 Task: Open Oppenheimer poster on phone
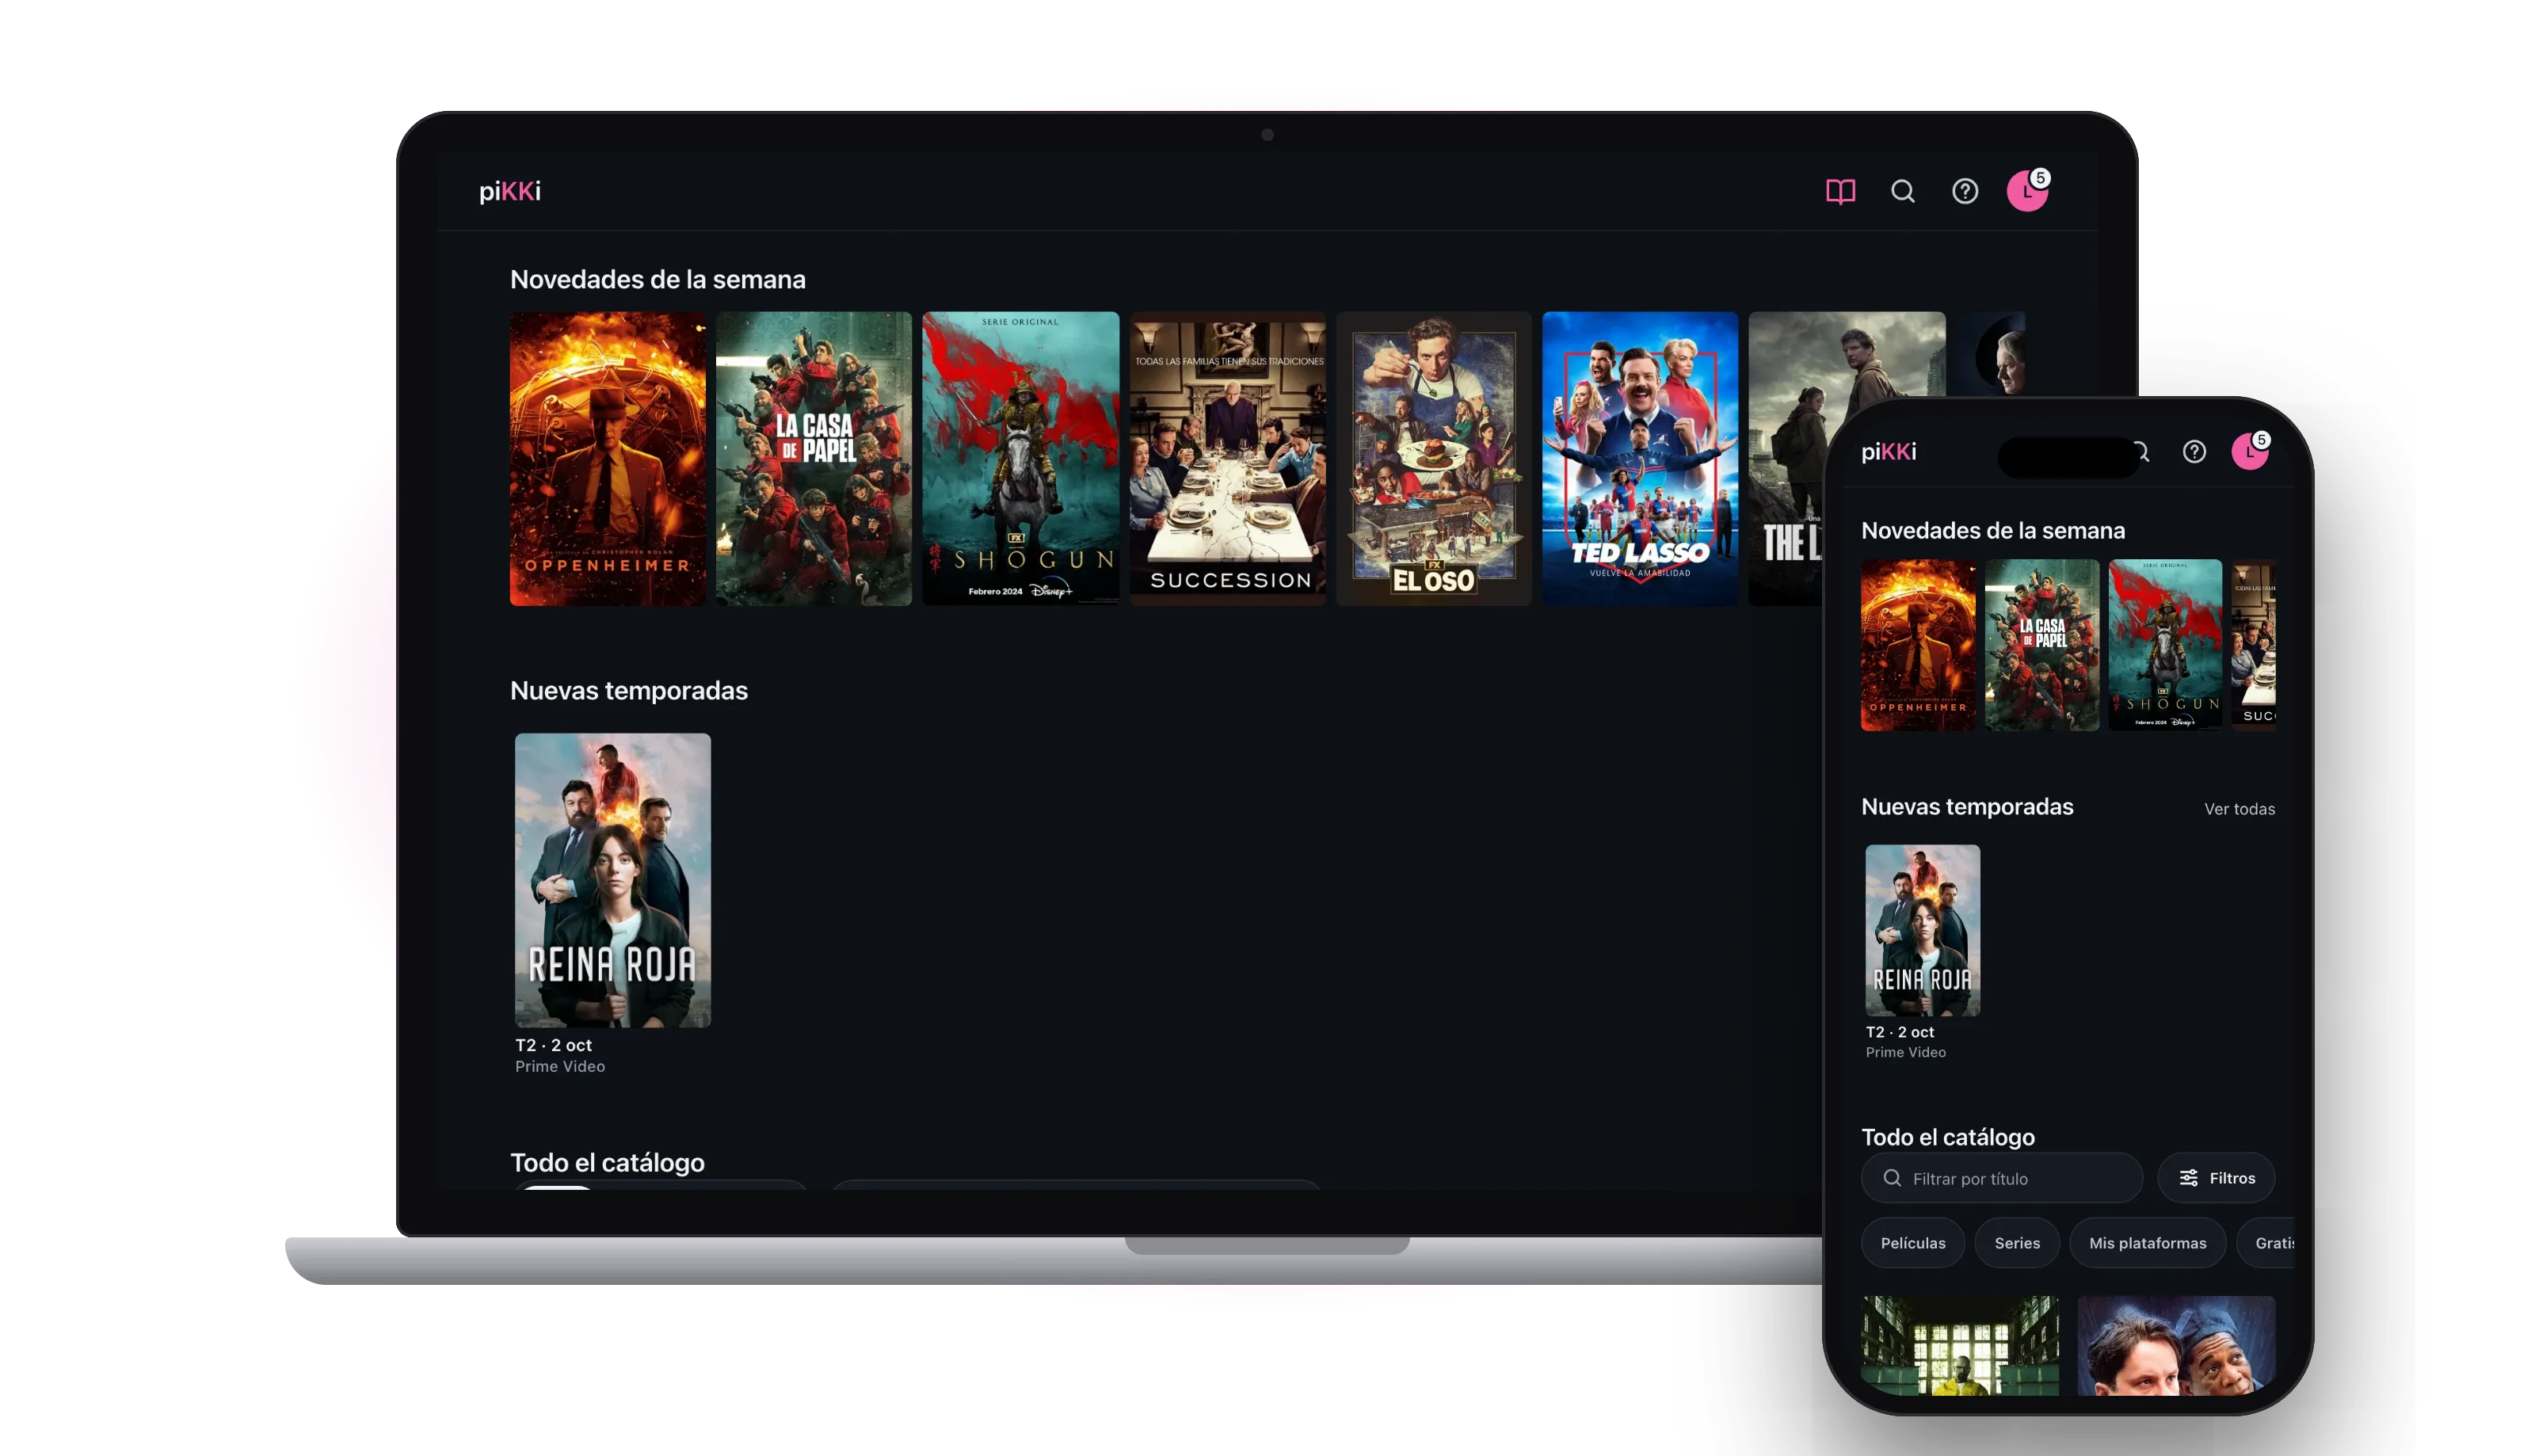pyautogui.click(x=1918, y=645)
